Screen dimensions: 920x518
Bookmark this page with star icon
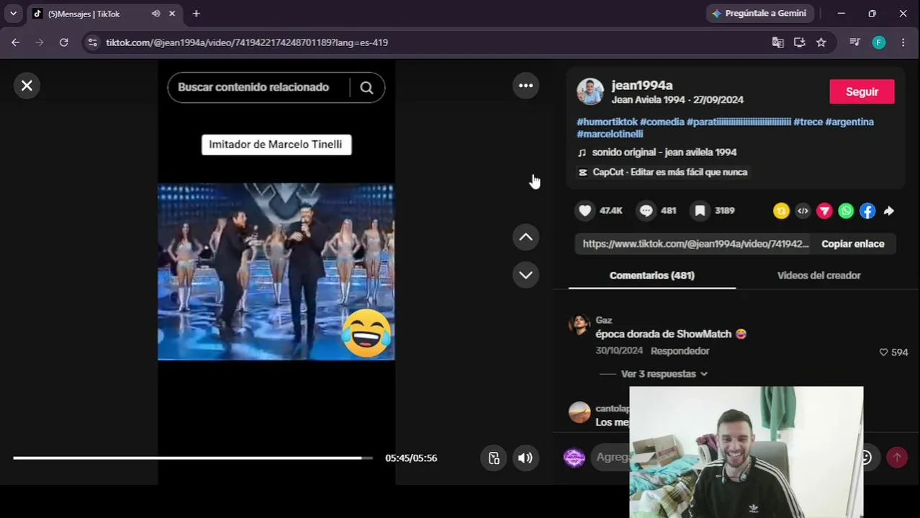tap(821, 42)
